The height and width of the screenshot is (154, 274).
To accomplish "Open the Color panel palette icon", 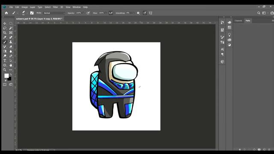I will pos(229,22).
